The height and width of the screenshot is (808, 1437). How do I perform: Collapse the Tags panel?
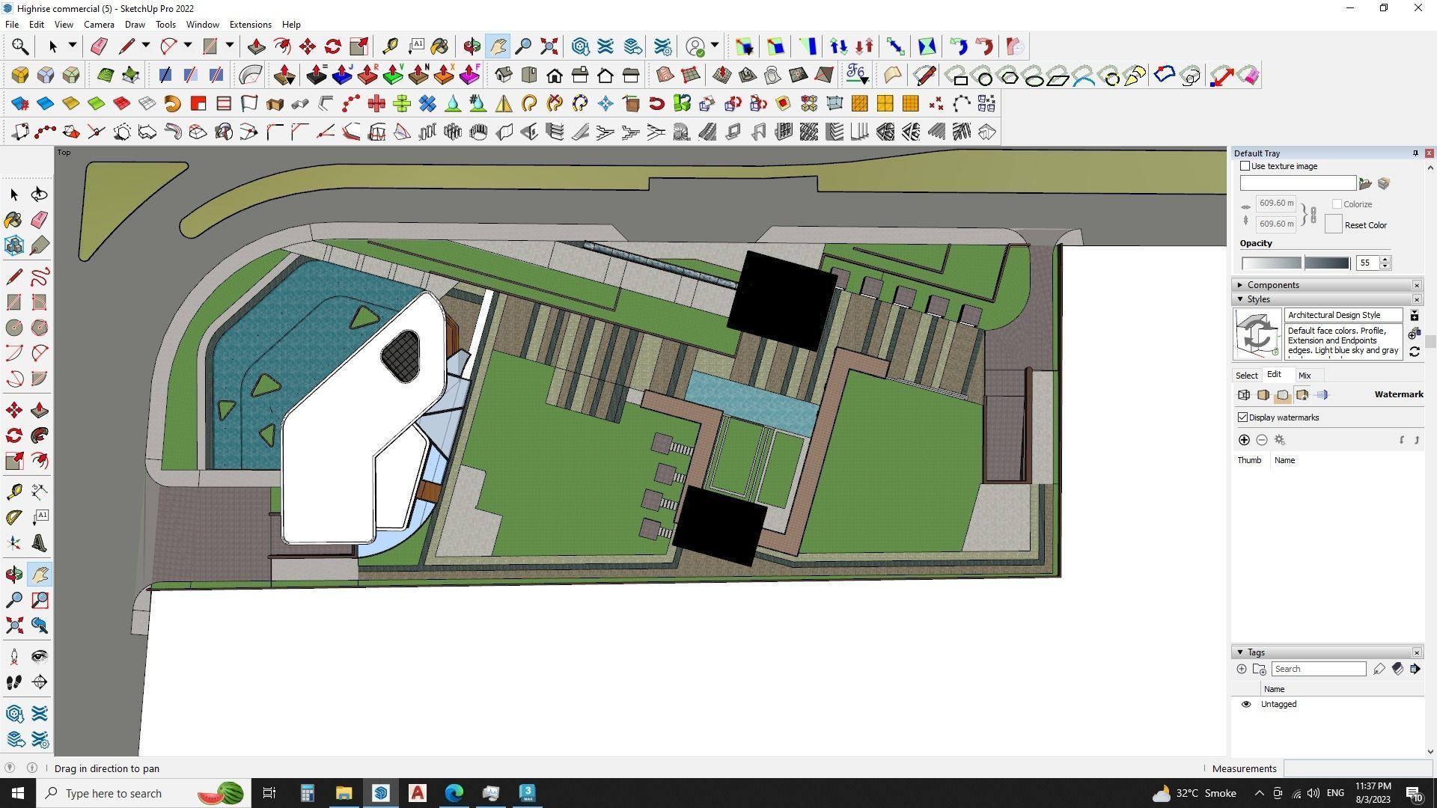(1240, 652)
